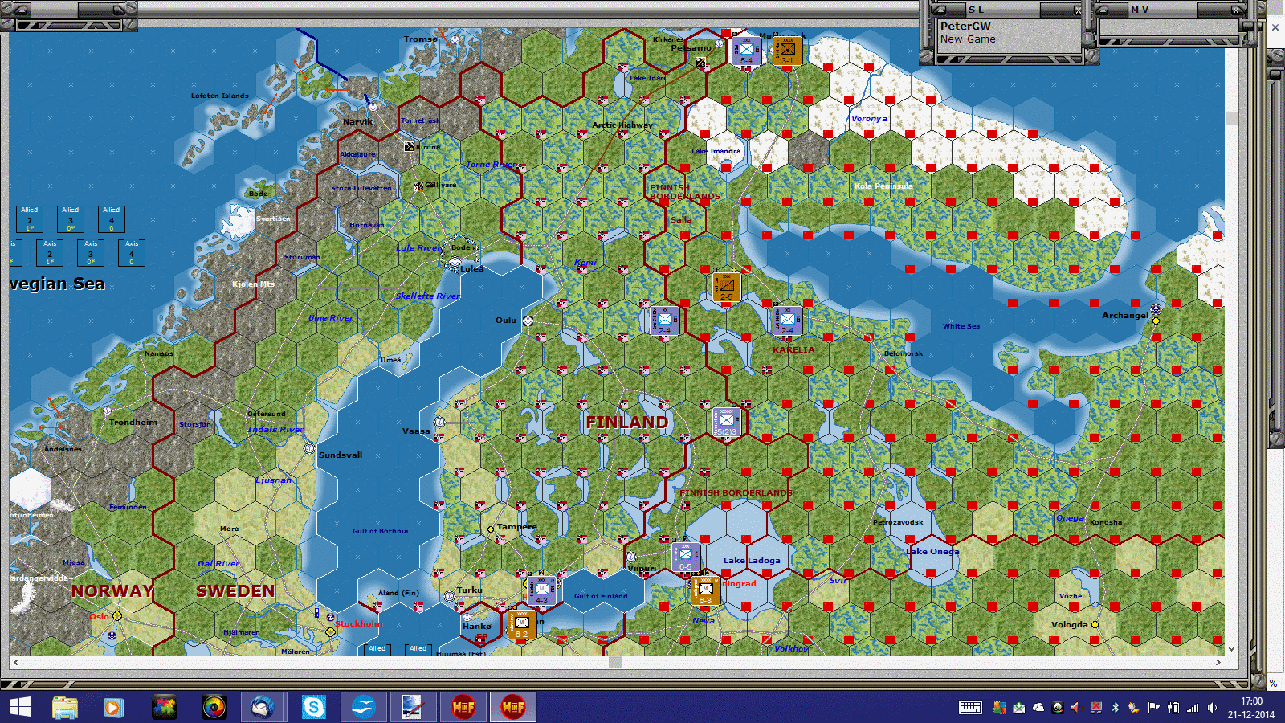Viewport: 1285px width, 723px height.
Task: Open Skype from the taskbar
Action: tap(313, 707)
